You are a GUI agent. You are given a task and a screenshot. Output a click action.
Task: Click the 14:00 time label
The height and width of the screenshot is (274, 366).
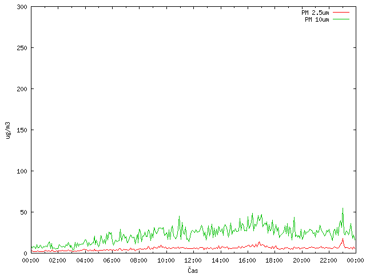[x=220, y=260]
